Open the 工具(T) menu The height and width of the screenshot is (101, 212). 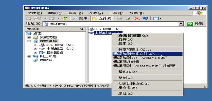click(116, 13)
